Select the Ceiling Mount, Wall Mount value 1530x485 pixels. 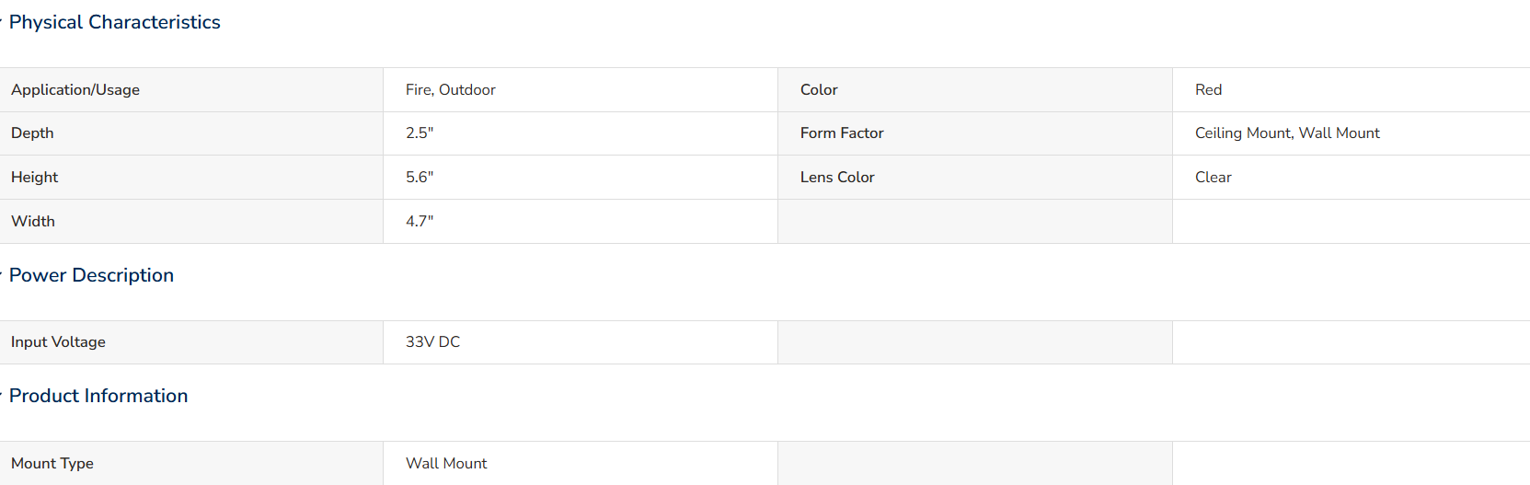pyautogui.click(x=1287, y=133)
